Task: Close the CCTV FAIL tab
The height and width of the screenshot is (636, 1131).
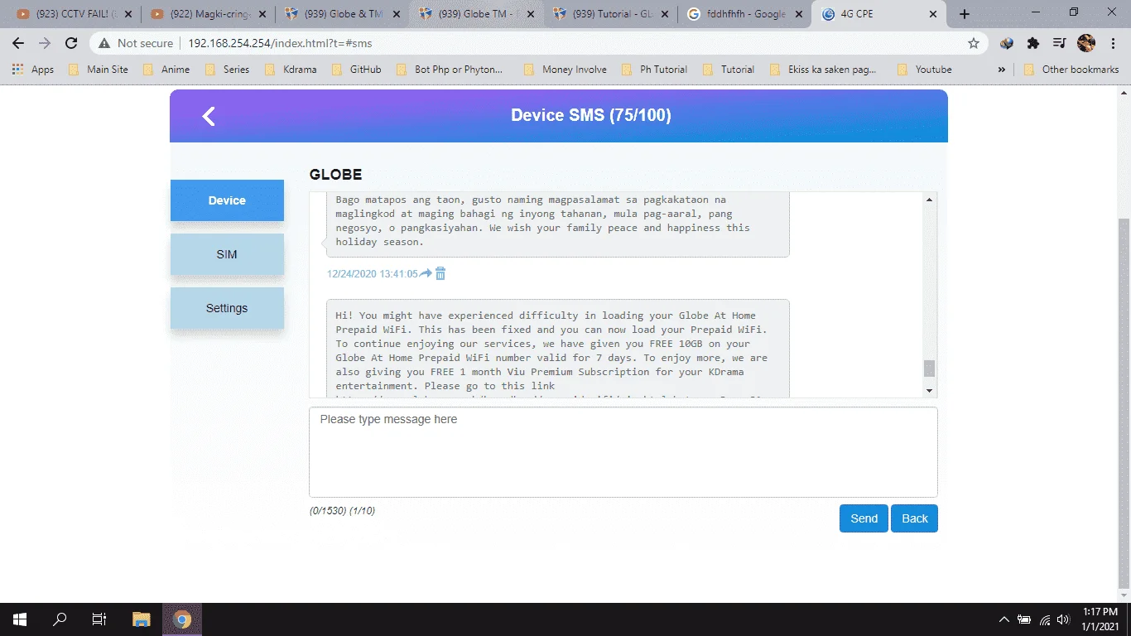Action: tap(128, 14)
